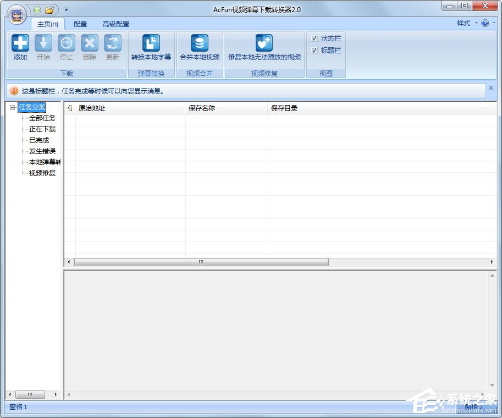Screen dimensions: 502x418
Task: Close the orange info message bar
Action: click(491, 88)
